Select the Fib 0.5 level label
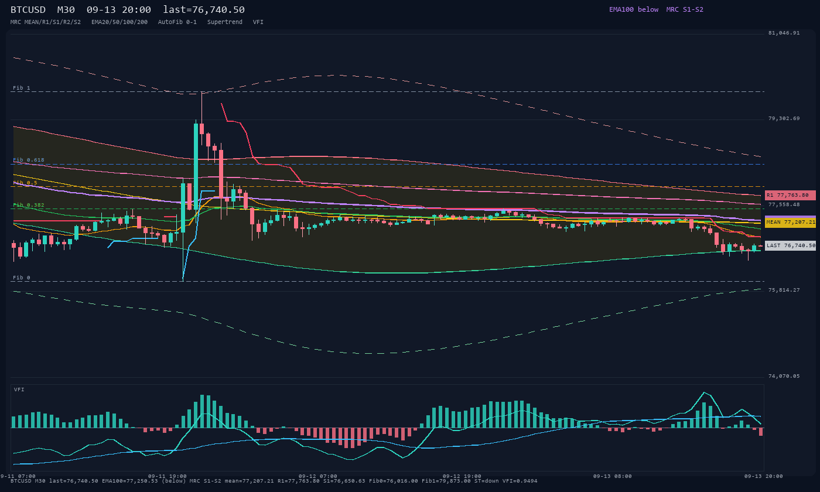The width and height of the screenshot is (820, 492). [x=25, y=183]
